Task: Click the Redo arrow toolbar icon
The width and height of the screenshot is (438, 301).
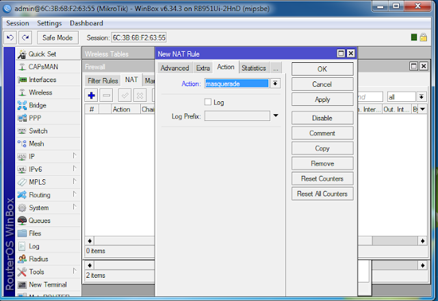Action: pos(25,38)
